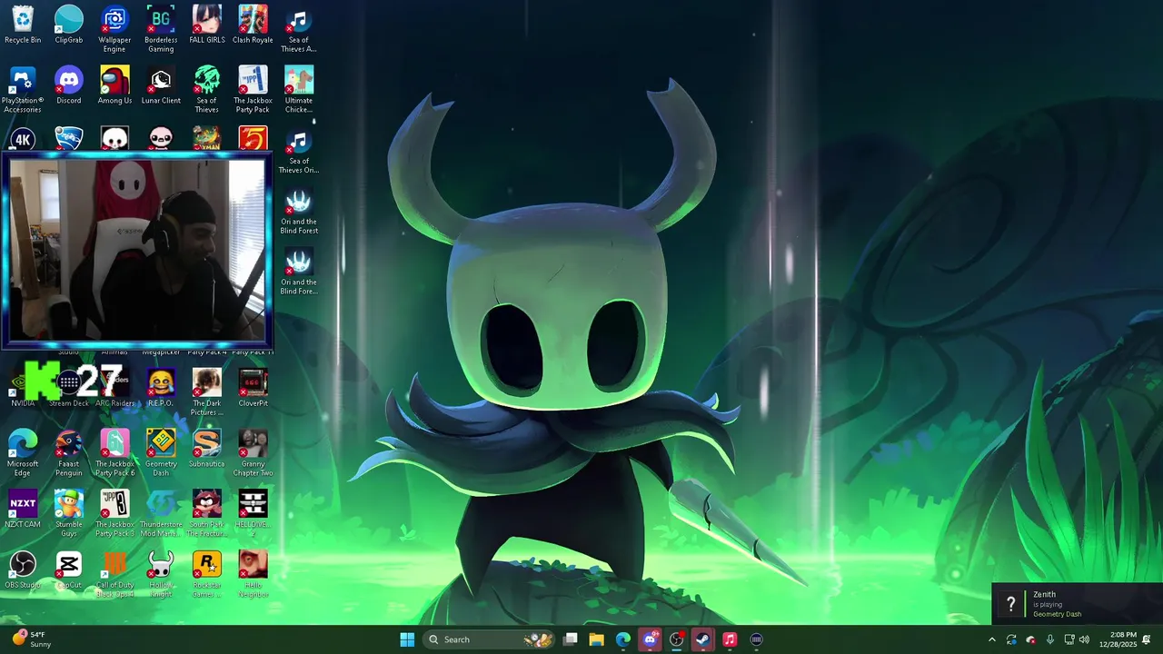Open Task View on the taskbar
Image resolution: width=1163 pixels, height=654 pixels.
click(571, 639)
